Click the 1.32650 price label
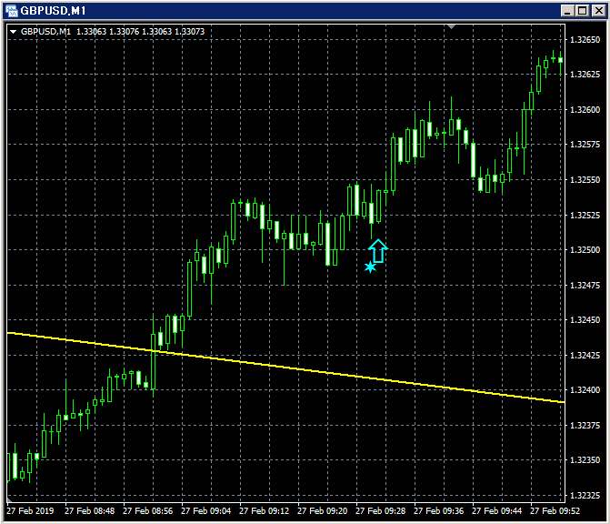The width and height of the screenshot is (610, 524). [x=585, y=40]
